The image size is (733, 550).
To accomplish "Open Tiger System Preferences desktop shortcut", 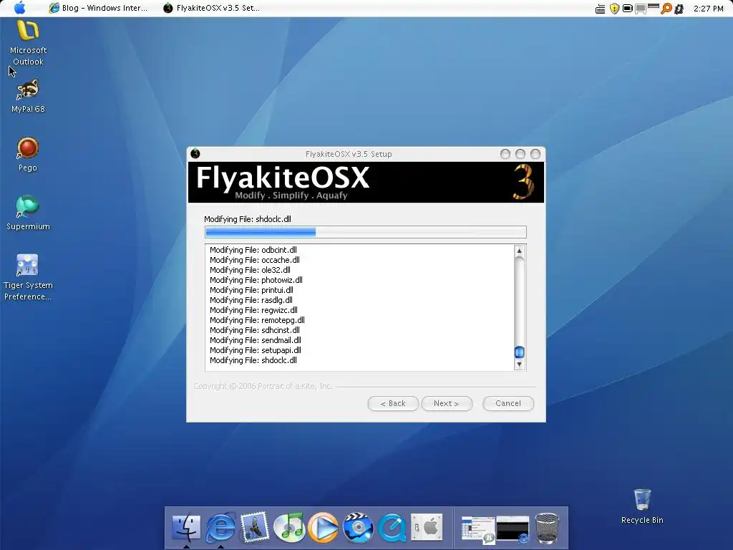I will (28, 277).
